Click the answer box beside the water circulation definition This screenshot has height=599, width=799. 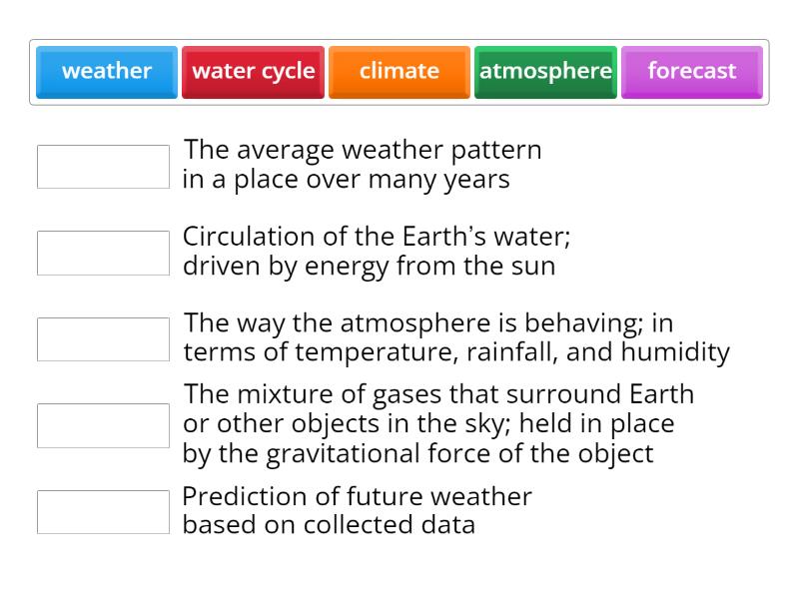[x=101, y=253]
